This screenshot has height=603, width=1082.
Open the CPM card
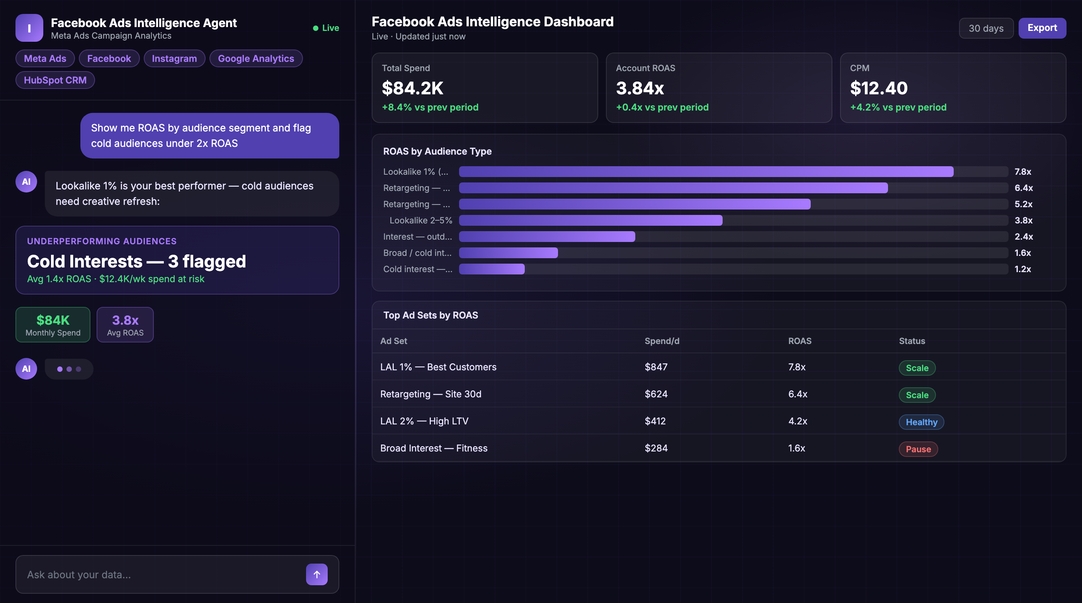point(953,87)
